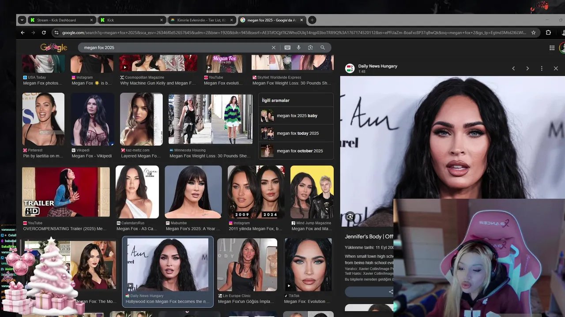Click the Lens search icon on the preview image
Viewport: 565px width, 317px height.
point(350,217)
